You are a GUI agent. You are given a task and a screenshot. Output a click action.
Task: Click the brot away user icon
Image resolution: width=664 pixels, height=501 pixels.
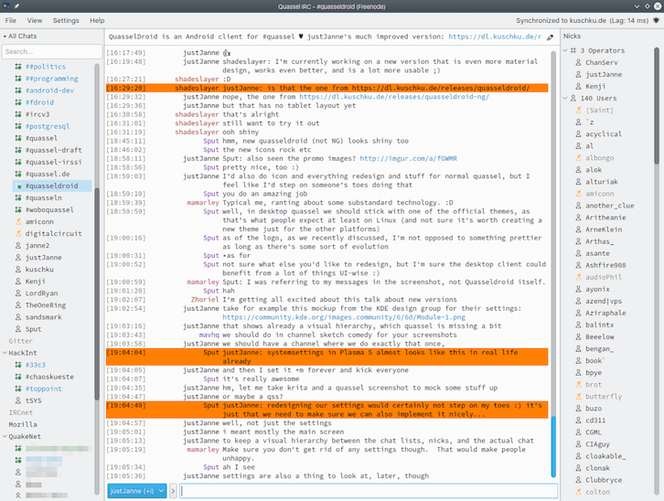point(578,385)
